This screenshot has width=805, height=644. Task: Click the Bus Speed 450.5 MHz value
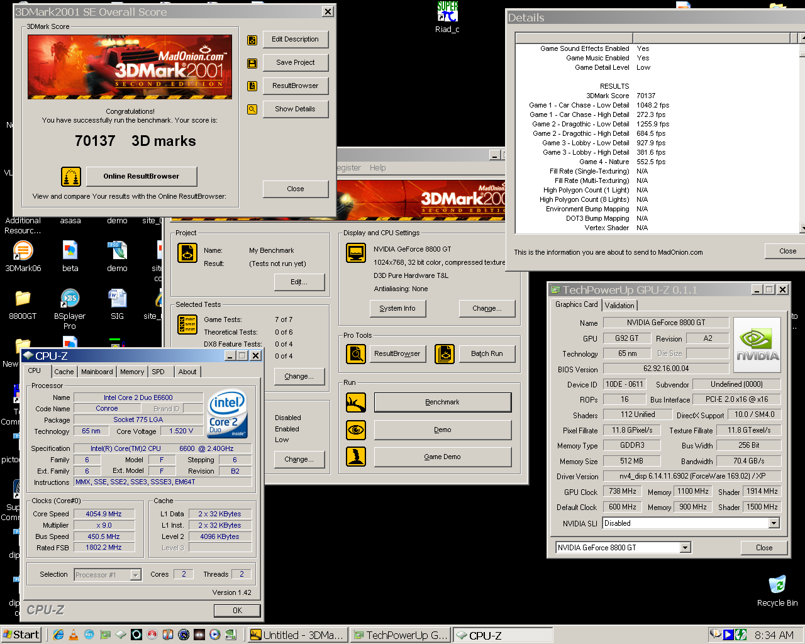click(104, 536)
